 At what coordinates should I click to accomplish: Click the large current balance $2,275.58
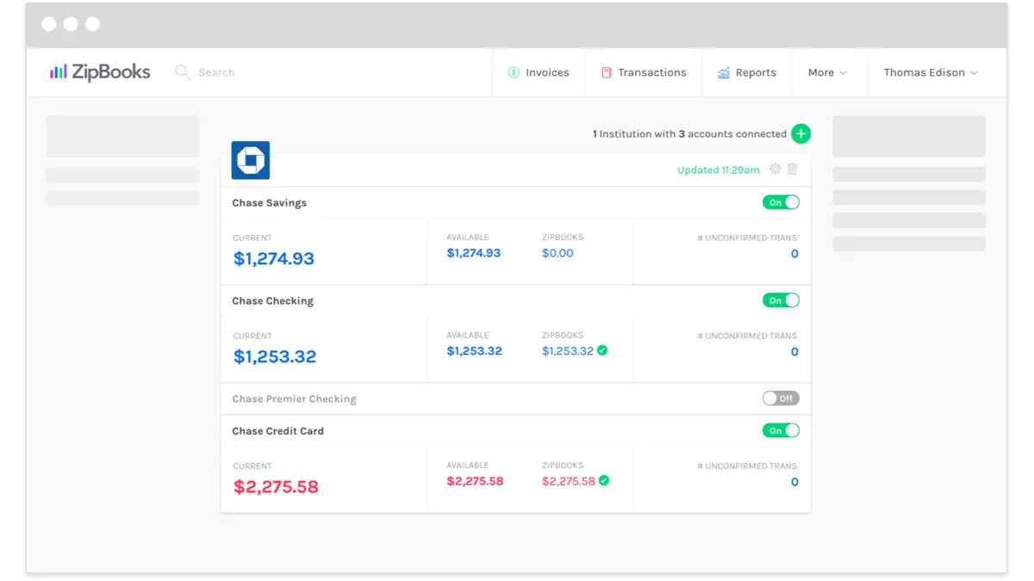tap(276, 486)
